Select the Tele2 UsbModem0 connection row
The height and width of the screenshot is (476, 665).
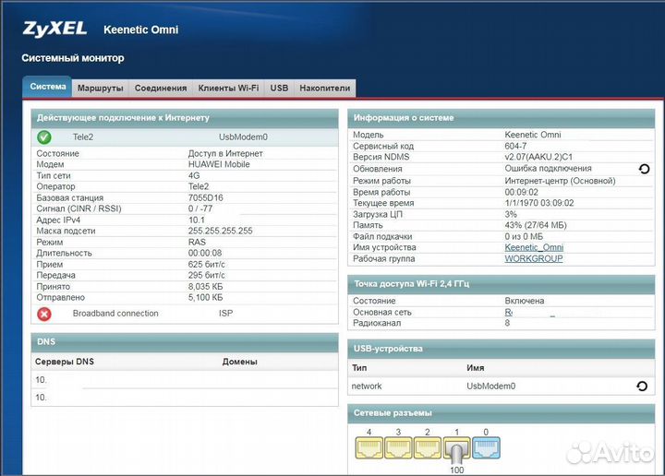(x=185, y=137)
